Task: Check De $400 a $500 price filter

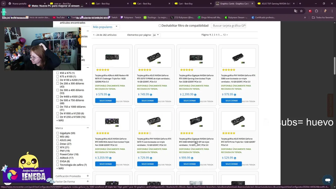Action: coord(58,97)
